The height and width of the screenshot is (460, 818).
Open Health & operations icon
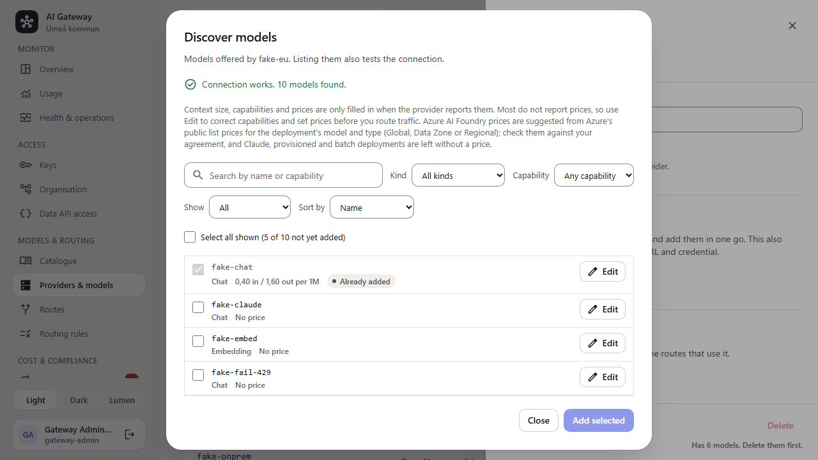point(26,118)
